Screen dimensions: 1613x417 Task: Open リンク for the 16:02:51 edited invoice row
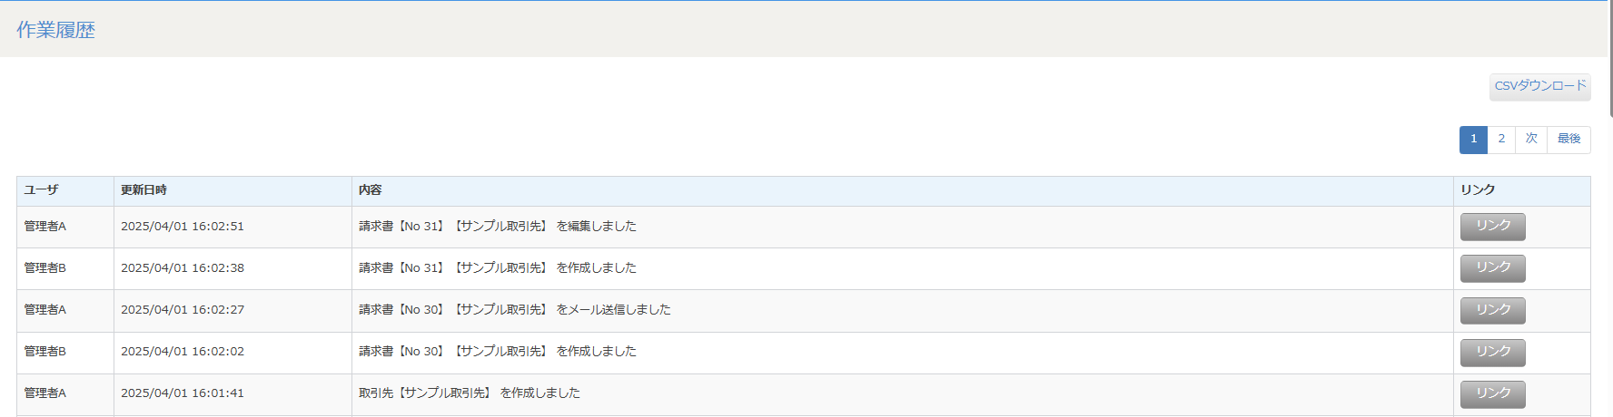[x=1493, y=227]
